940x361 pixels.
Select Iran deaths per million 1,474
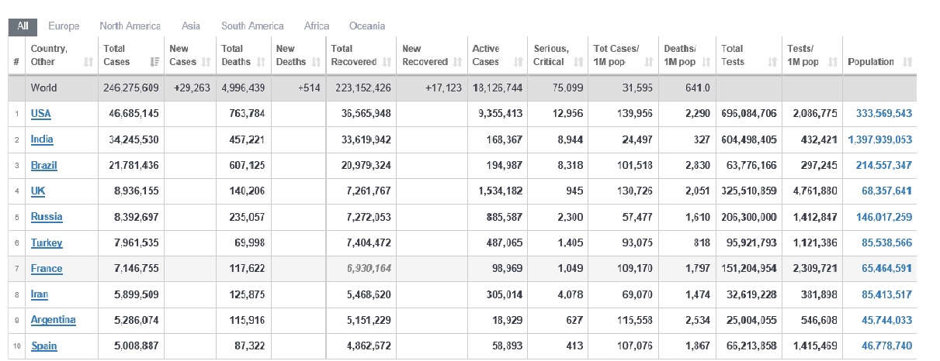point(699,294)
